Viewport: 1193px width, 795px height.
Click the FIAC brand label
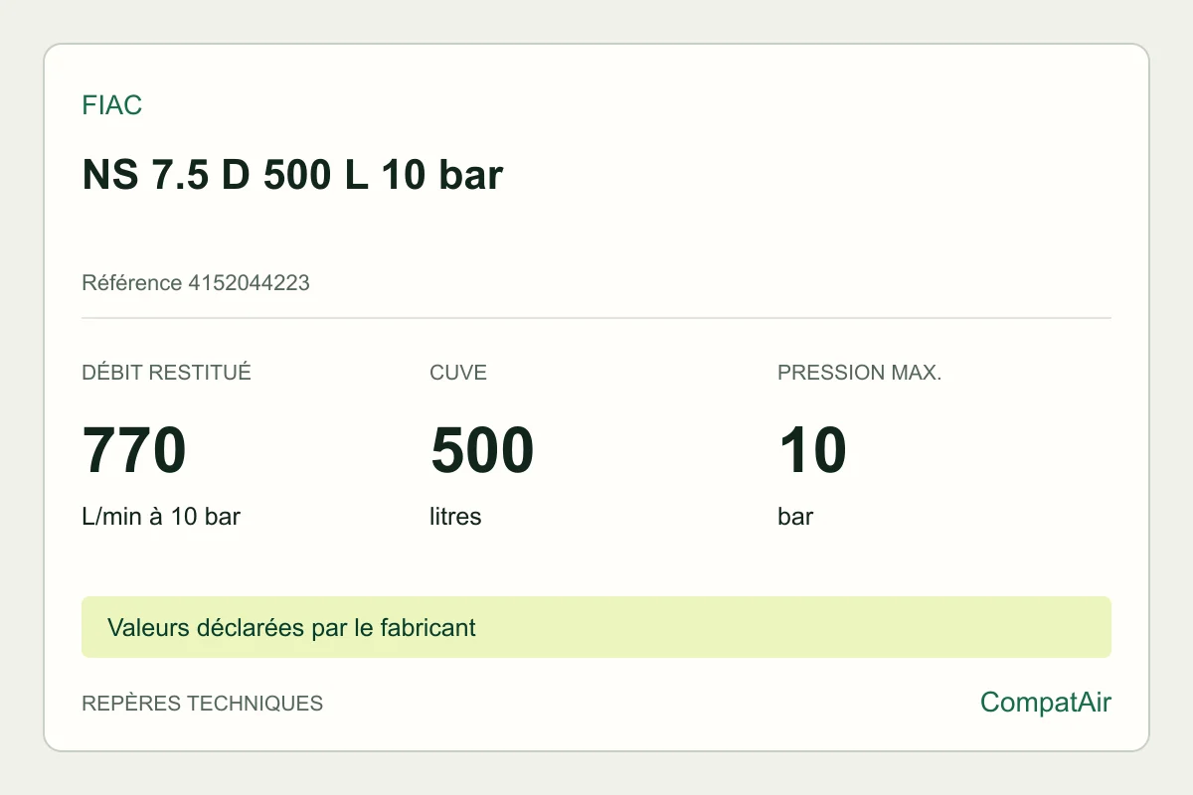(111, 105)
